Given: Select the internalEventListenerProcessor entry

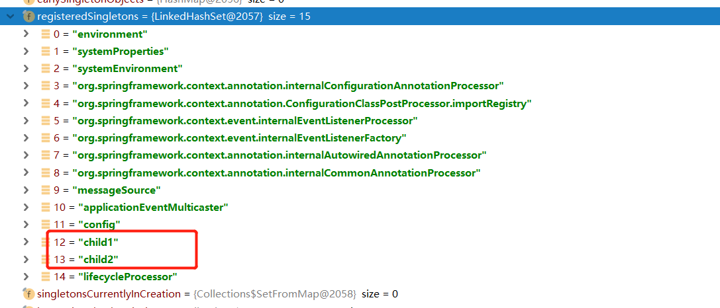Looking at the screenshot, I should coord(236,121).
